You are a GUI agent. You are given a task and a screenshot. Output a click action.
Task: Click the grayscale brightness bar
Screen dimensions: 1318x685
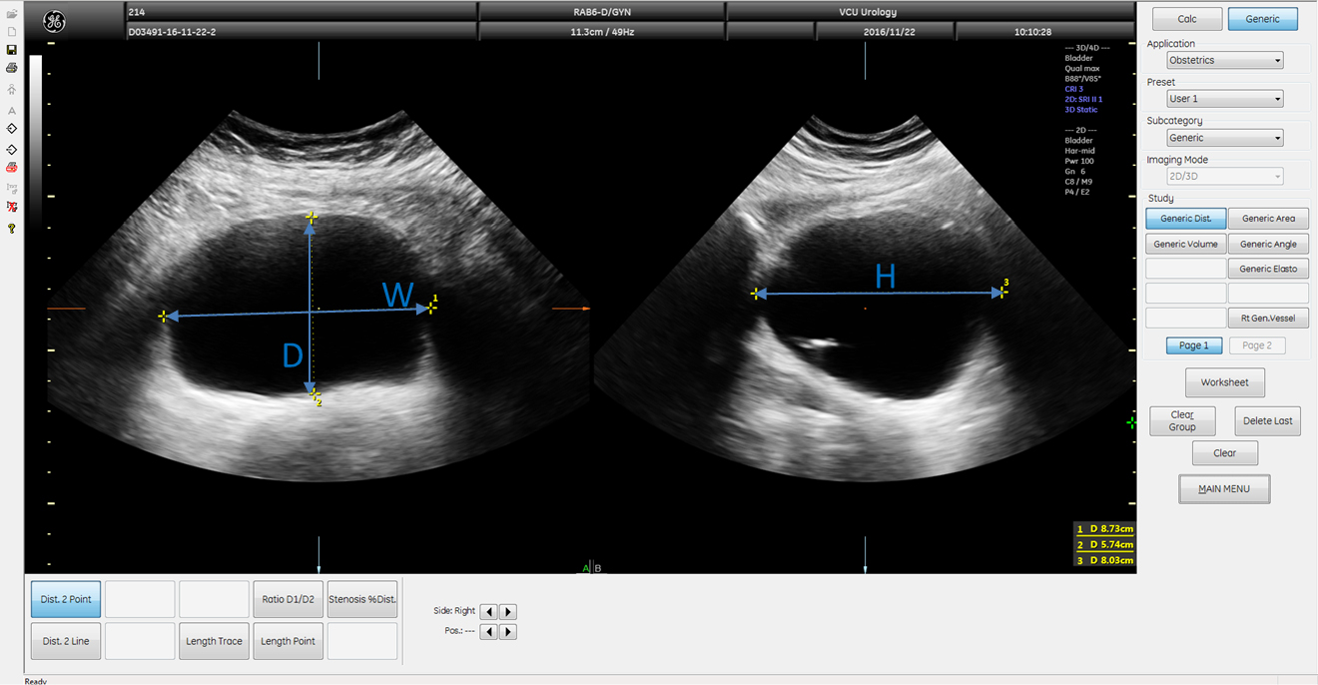coord(36,140)
